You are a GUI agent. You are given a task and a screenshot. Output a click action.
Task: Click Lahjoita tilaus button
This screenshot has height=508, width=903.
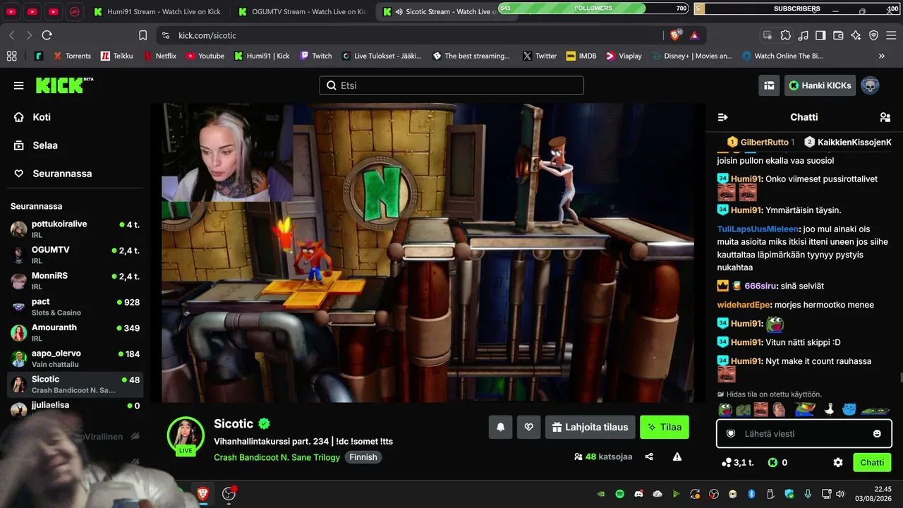590,427
